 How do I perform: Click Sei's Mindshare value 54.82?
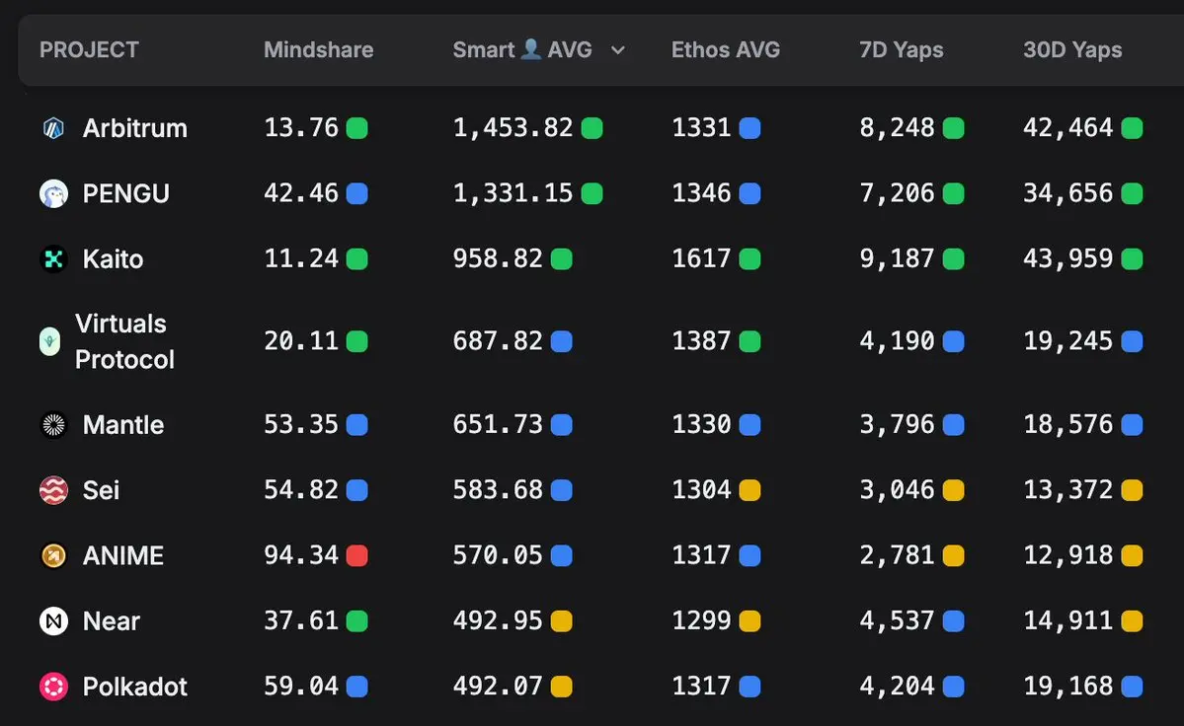pos(300,491)
